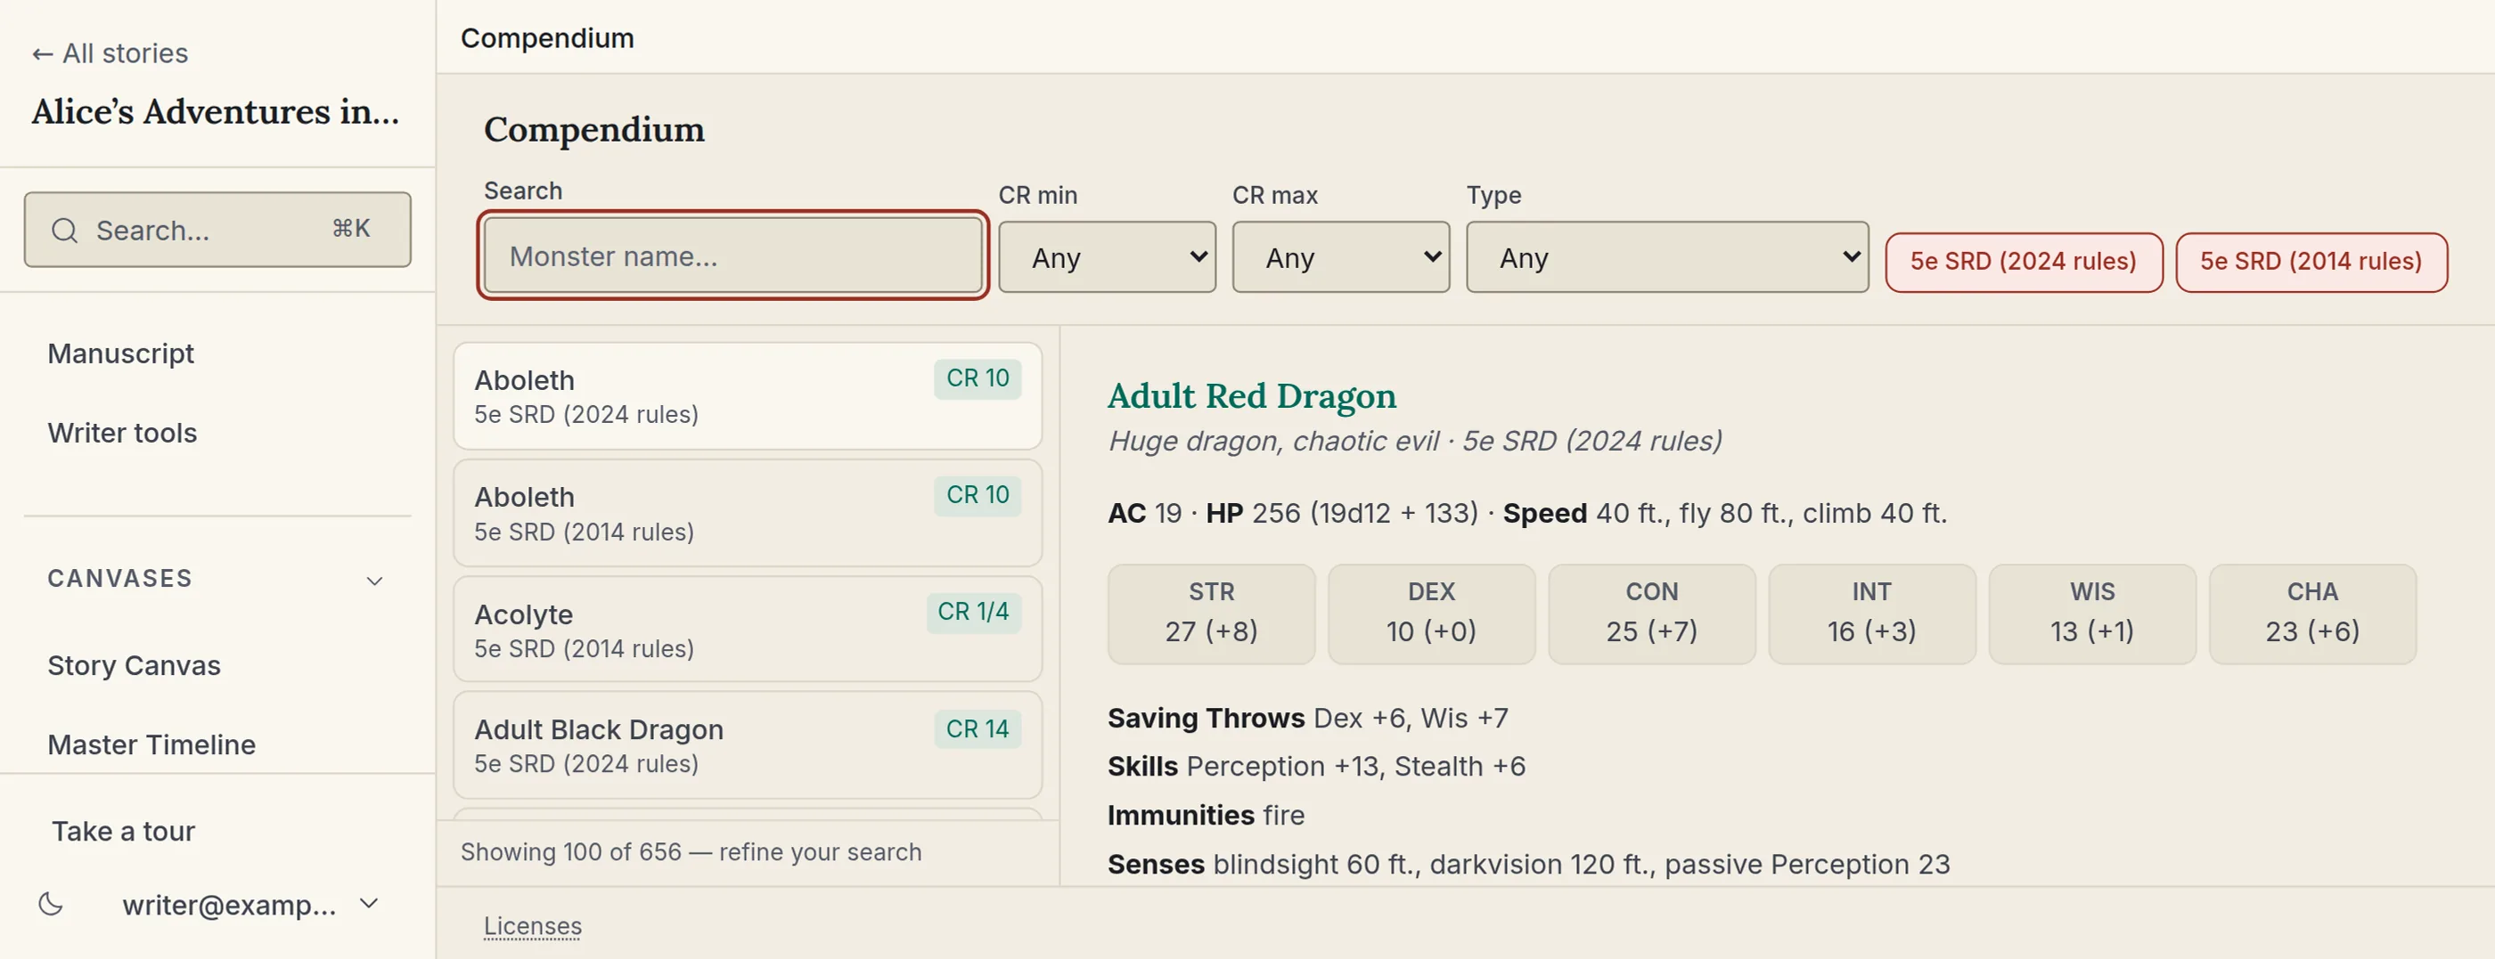Click the CON 25 (+7) stat box

[1651, 614]
